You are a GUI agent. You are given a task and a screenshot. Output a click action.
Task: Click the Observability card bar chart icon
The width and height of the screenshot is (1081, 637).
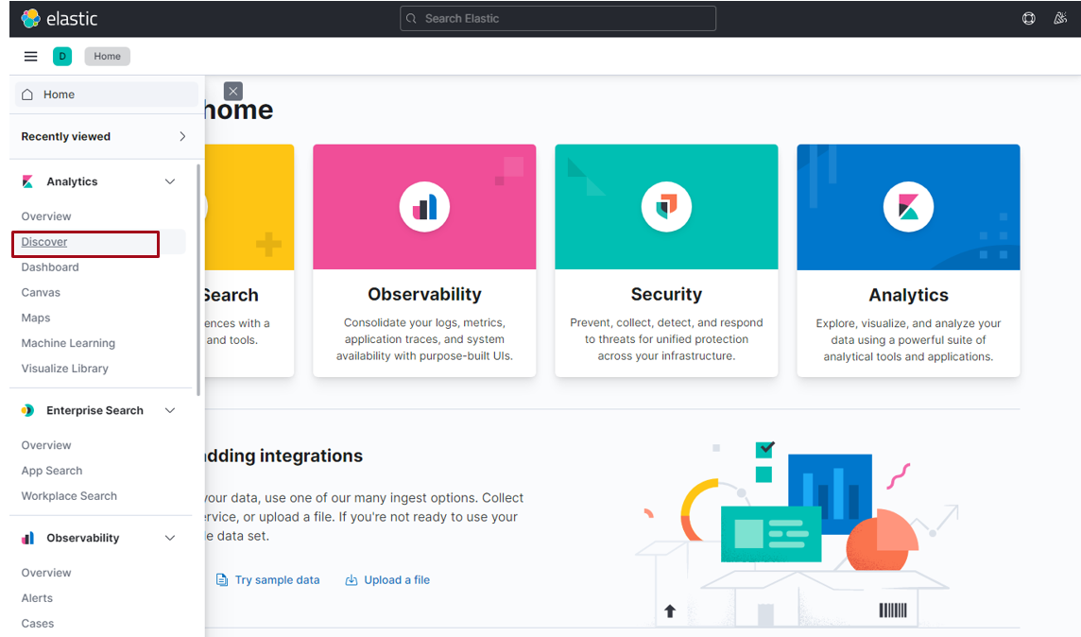pos(424,206)
